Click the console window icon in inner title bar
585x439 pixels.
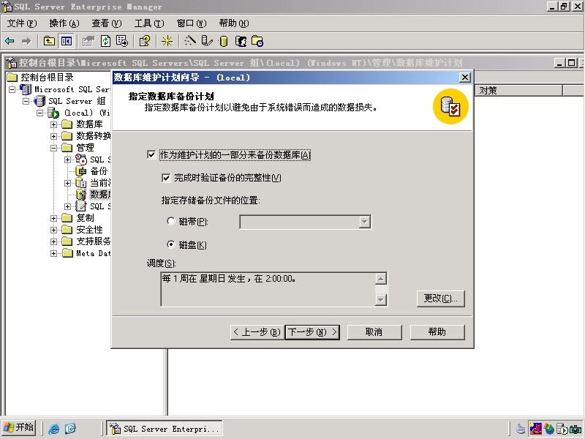(11, 63)
